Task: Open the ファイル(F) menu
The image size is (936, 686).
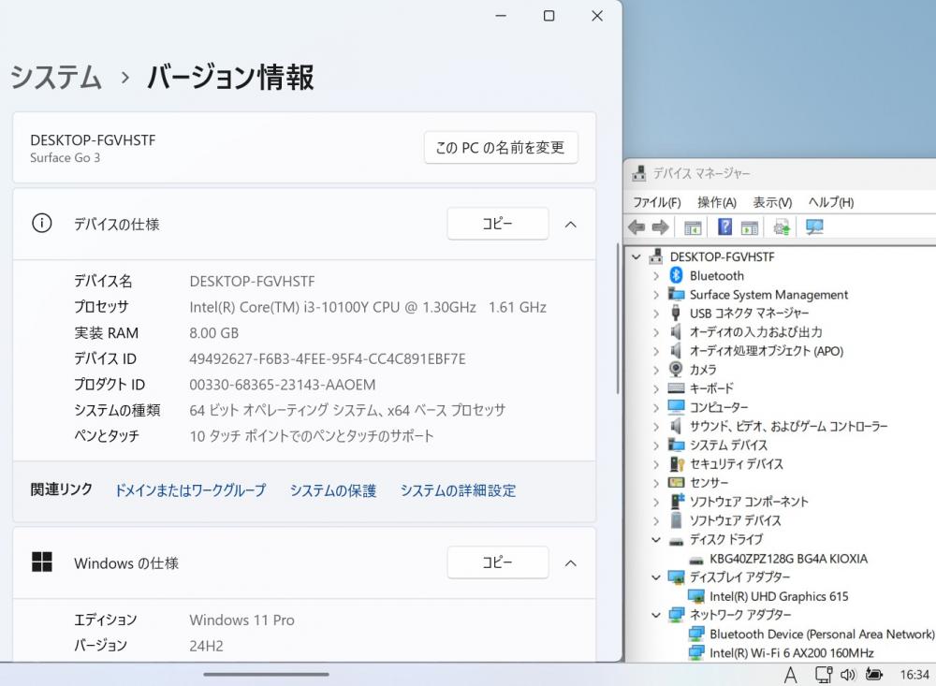Action: tap(657, 202)
